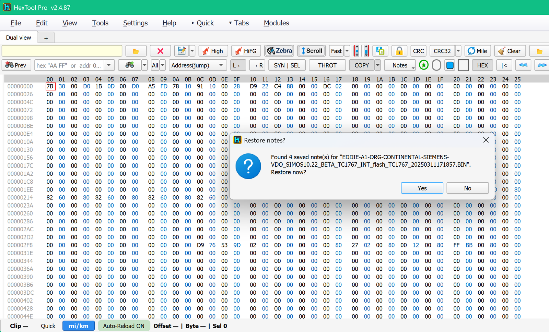Click the compare files icon beside the padlock
Viewport: 549px width, 332px height.
pos(380,51)
